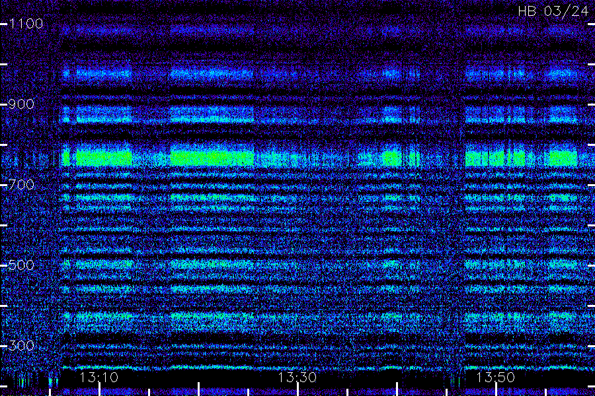Image resolution: width=595 pixels, height=396 pixels.
Task: Click the 13:30 time label
Action: click(x=297, y=378)
